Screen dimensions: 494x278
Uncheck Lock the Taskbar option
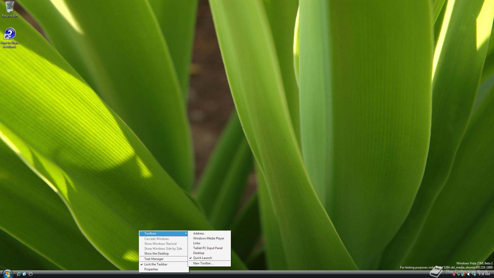[x=156, y=264]
